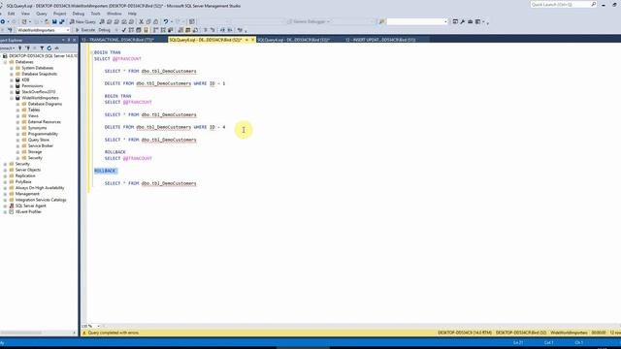Click the Find in Files icon
621x349 pixels.
pos(381,21)
